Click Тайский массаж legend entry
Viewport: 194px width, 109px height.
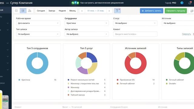[78, 95]
